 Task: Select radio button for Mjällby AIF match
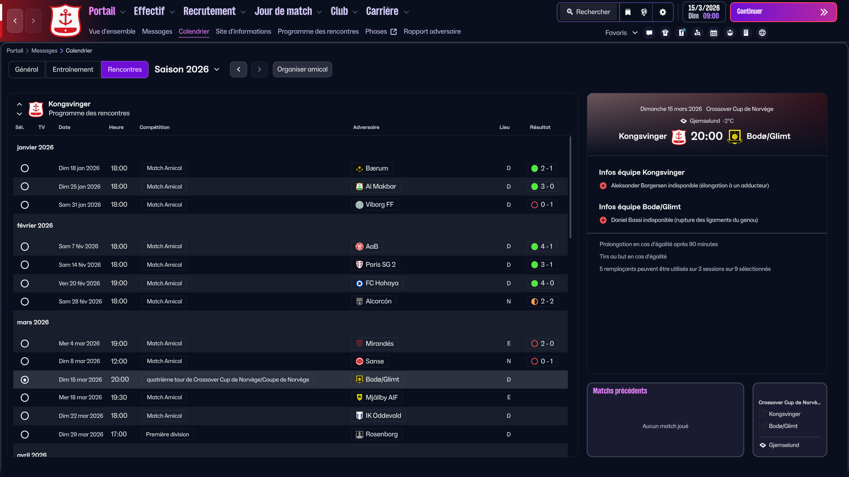pos(25,398)
